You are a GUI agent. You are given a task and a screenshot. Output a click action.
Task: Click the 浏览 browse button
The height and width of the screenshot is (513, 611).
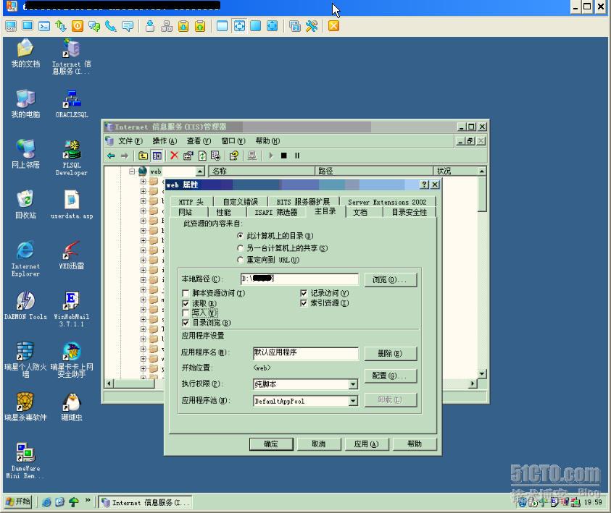click(x=390, y=279)
